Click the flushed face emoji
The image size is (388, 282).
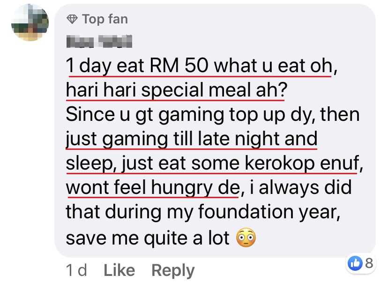(246, 238)
